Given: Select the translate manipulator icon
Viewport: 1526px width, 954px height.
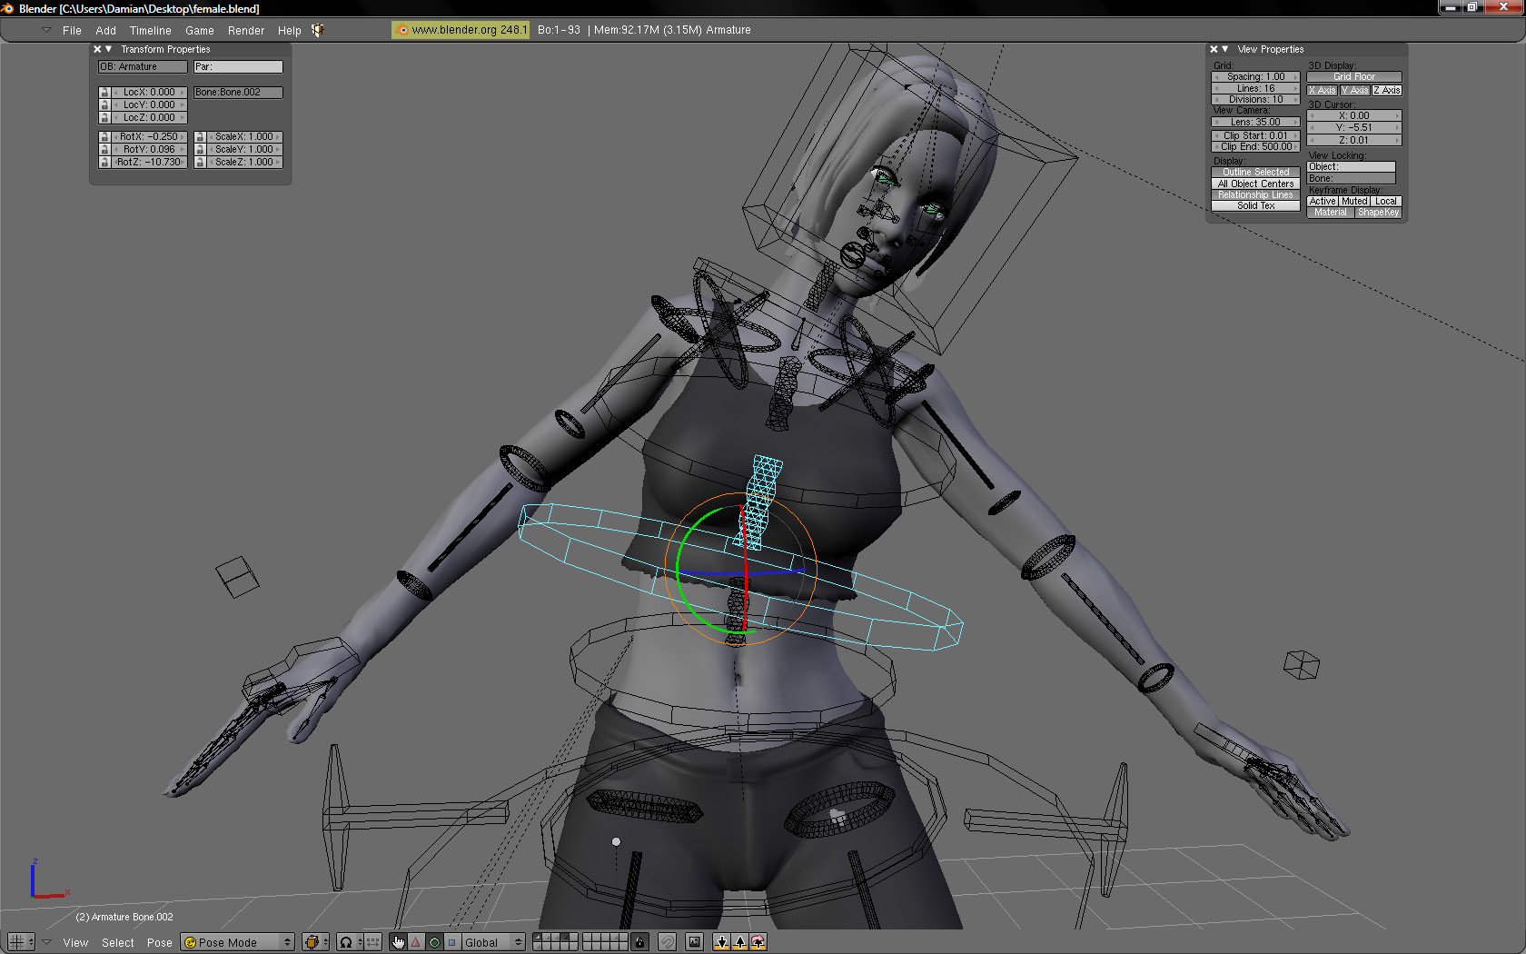Looking at the screenshot, I should (416, 942).
